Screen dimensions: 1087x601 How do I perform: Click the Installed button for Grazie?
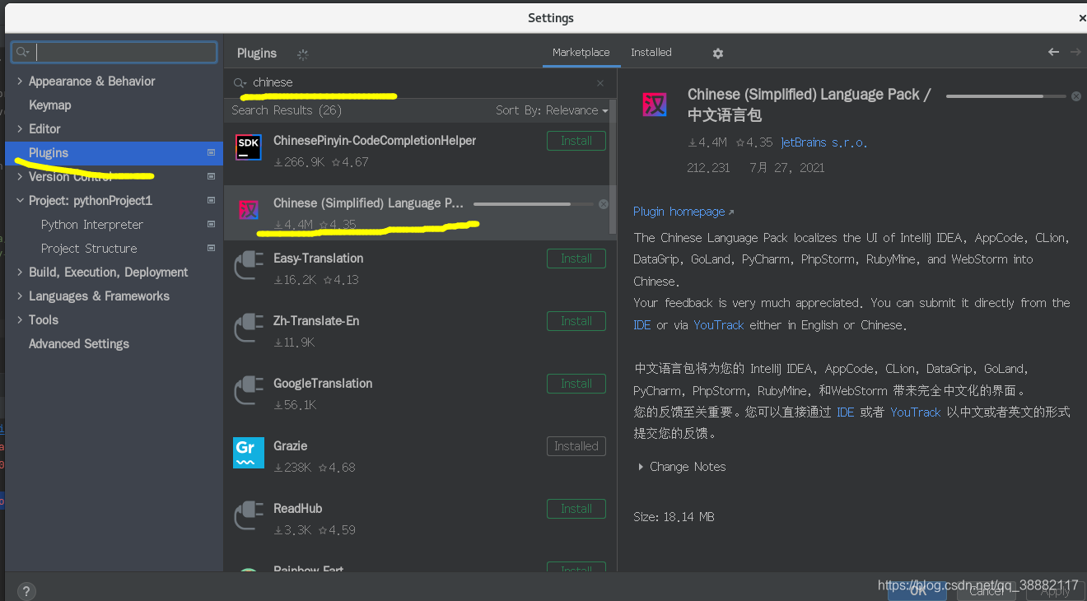[x=576, y=446]
